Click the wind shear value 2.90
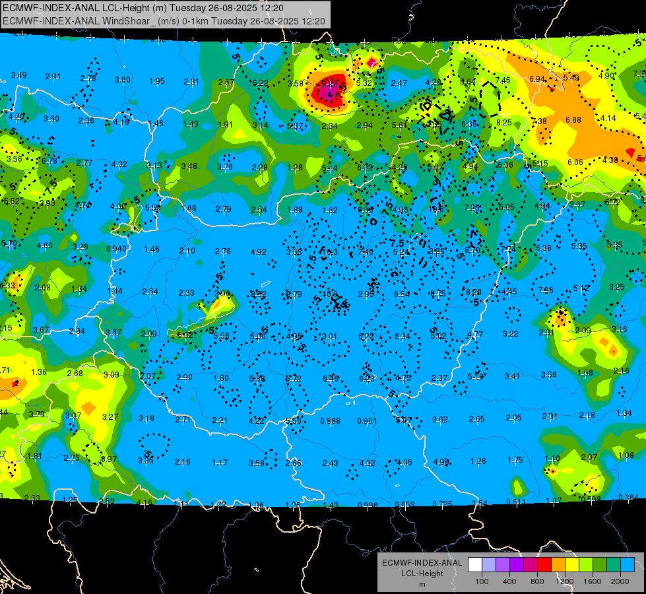646x594 pixels. pos(185,377)
